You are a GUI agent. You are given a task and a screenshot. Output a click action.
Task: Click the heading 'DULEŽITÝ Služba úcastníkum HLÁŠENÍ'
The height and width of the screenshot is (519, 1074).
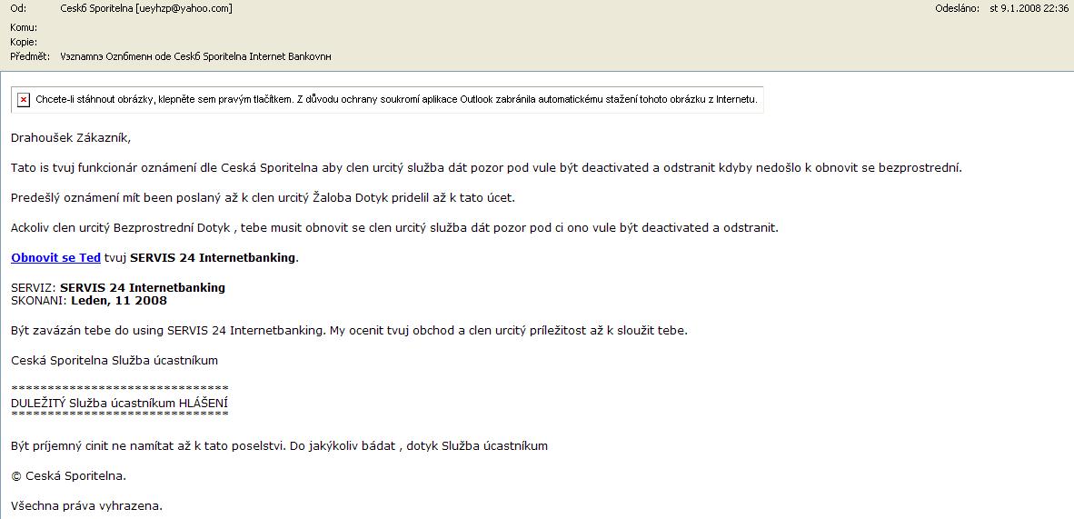[x=120, y=403]
